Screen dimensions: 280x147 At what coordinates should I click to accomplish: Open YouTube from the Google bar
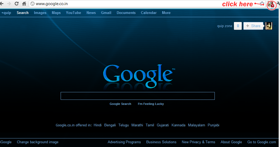(x=73, y=13)
